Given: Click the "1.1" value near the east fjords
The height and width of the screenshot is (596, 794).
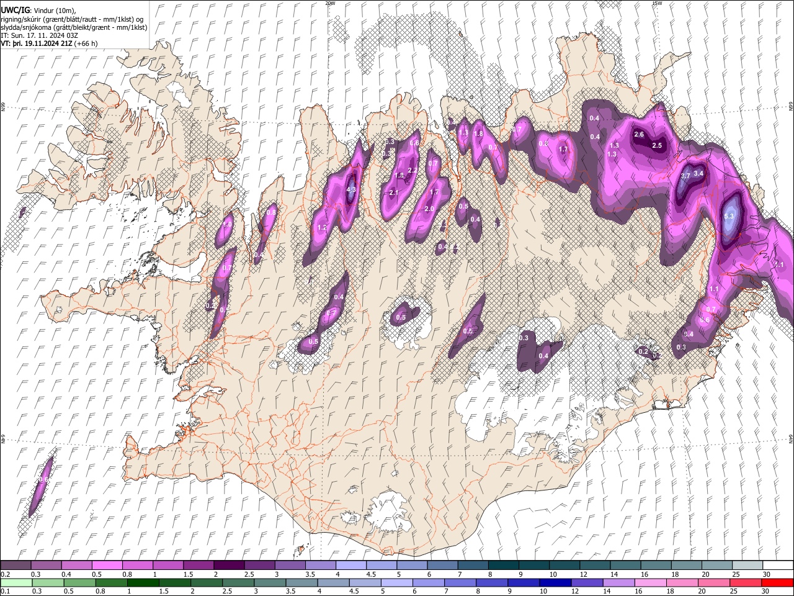Looking at the screenshot, I should 713,289.
